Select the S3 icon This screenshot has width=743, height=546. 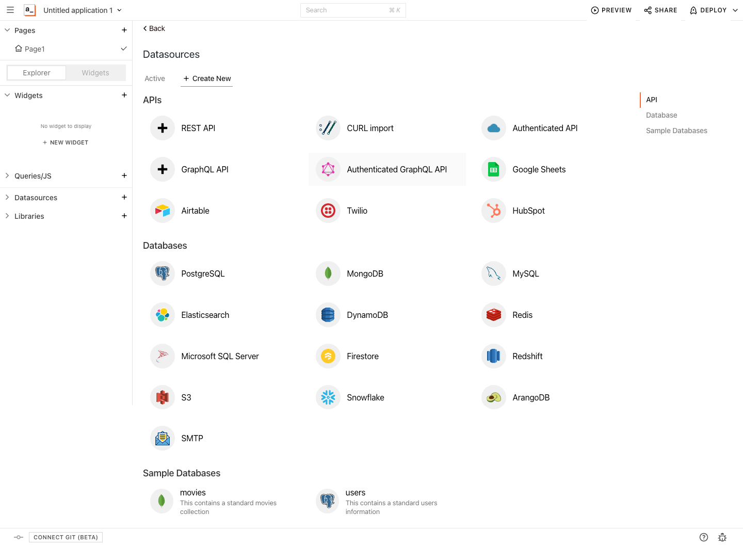[163, 397]
